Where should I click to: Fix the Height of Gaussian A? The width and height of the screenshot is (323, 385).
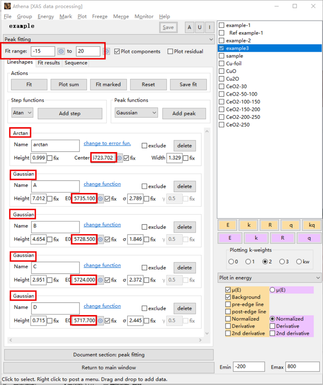click(50, 199)
